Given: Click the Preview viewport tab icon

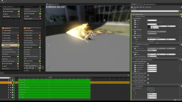Looking at the screenshot, I should click(x=47, y=4).
